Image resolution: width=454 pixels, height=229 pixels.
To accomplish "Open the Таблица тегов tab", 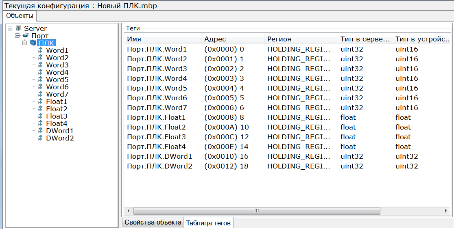I will [x=208, y=223].
